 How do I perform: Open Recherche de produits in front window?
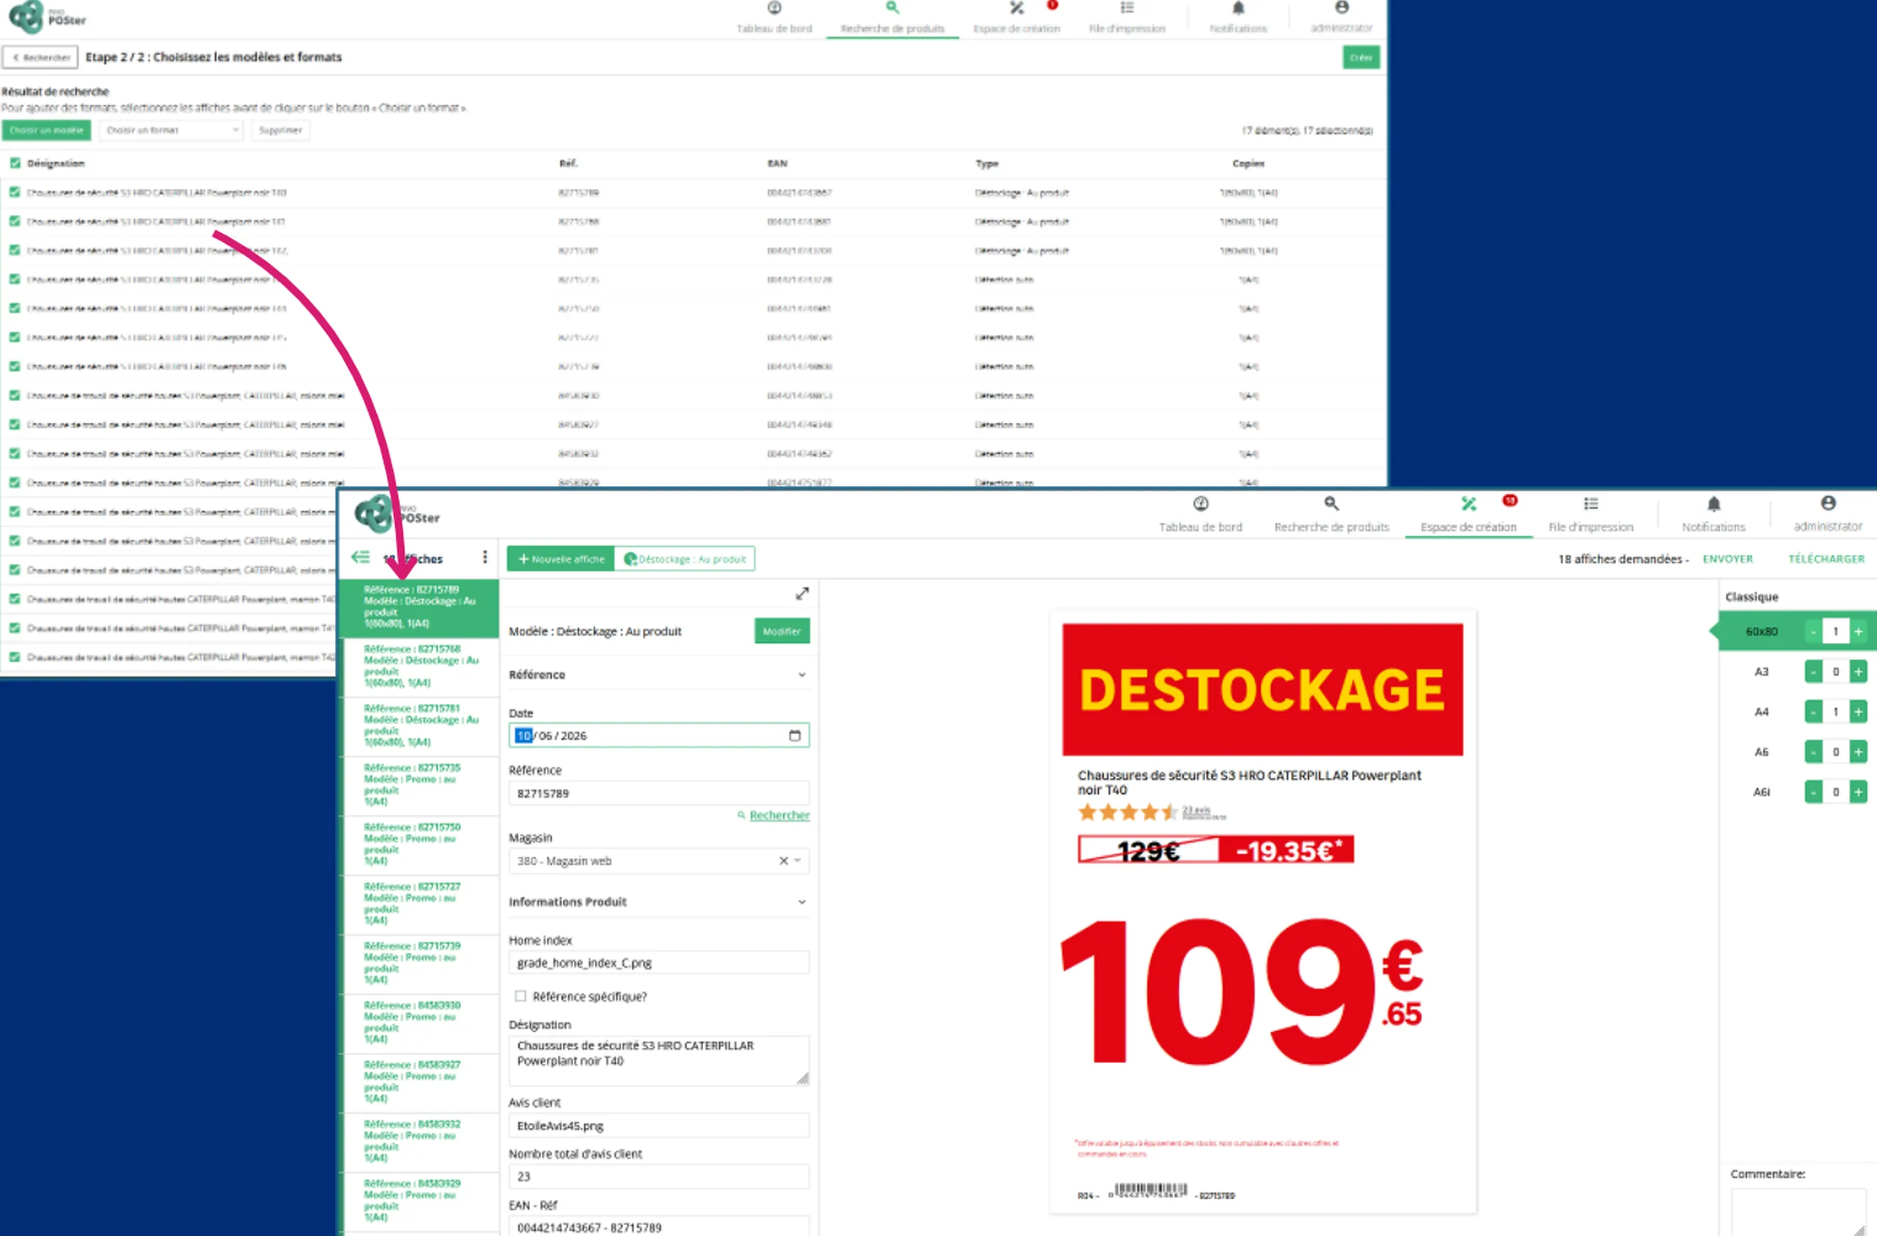1331,513
